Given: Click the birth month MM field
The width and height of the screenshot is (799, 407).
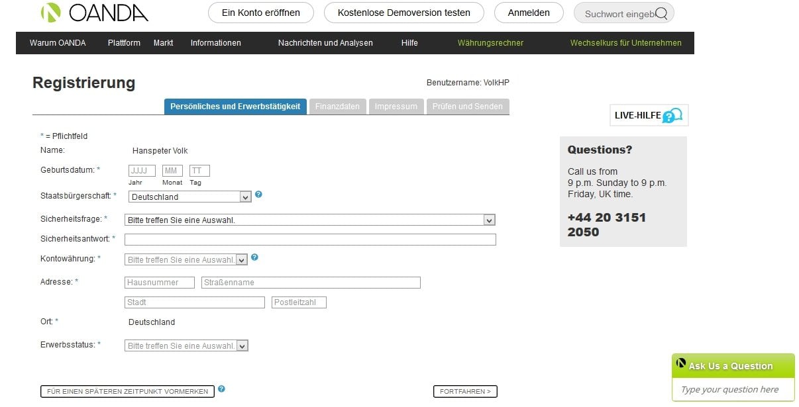Looking at the screenshot, I should coord(172,171).
